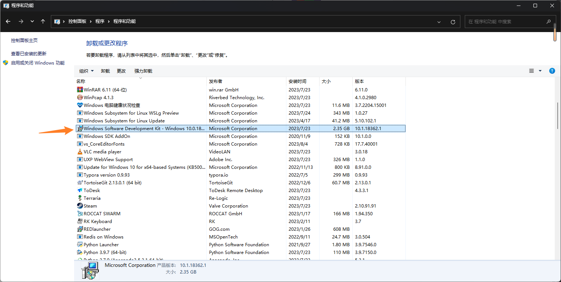This screenshot has height=282, width=561.
Task: Click Riverbed Technology, Inc. publisher cell
Action: 237,97
